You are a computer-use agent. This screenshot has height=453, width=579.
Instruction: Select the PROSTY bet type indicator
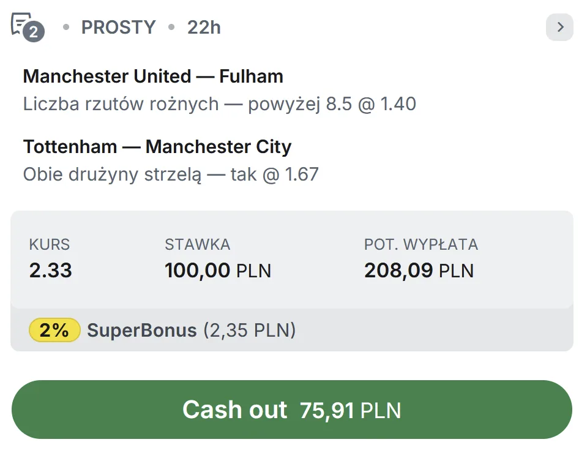[x=118, y=27]
